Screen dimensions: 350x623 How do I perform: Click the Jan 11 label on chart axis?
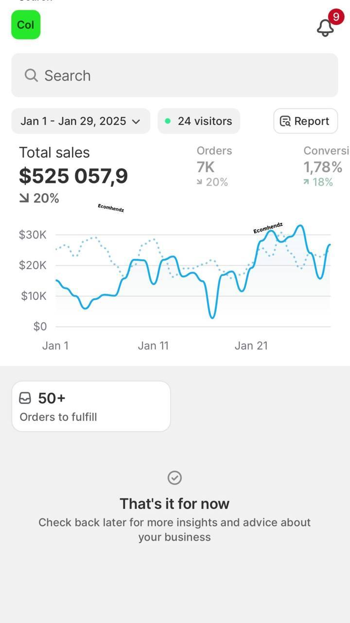tap(153, 346)
